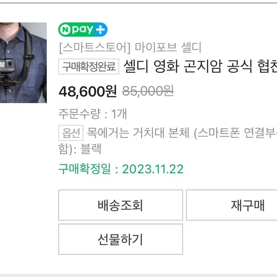This screenshot has width=277, height=277.
Task: Click the Npay plus badge icon
Action: [83, 29]
